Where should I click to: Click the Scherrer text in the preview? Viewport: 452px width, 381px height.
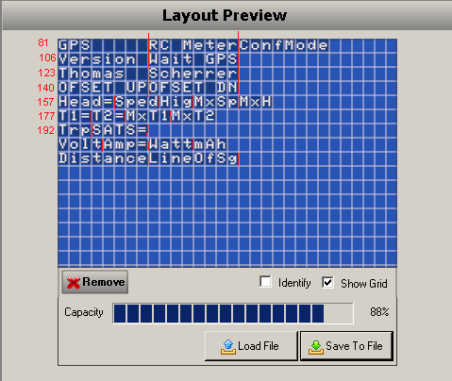pos(193,74)
